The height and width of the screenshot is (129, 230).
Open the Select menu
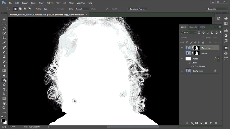pyautogui.click(x=50, y=3)
